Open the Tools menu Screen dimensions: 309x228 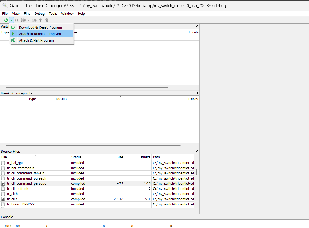53,13
